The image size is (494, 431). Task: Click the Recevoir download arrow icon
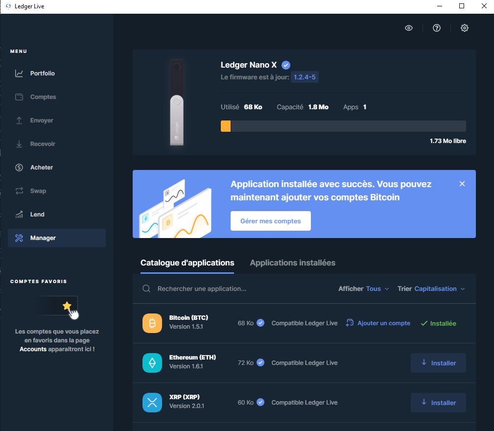tap(19, 144)
